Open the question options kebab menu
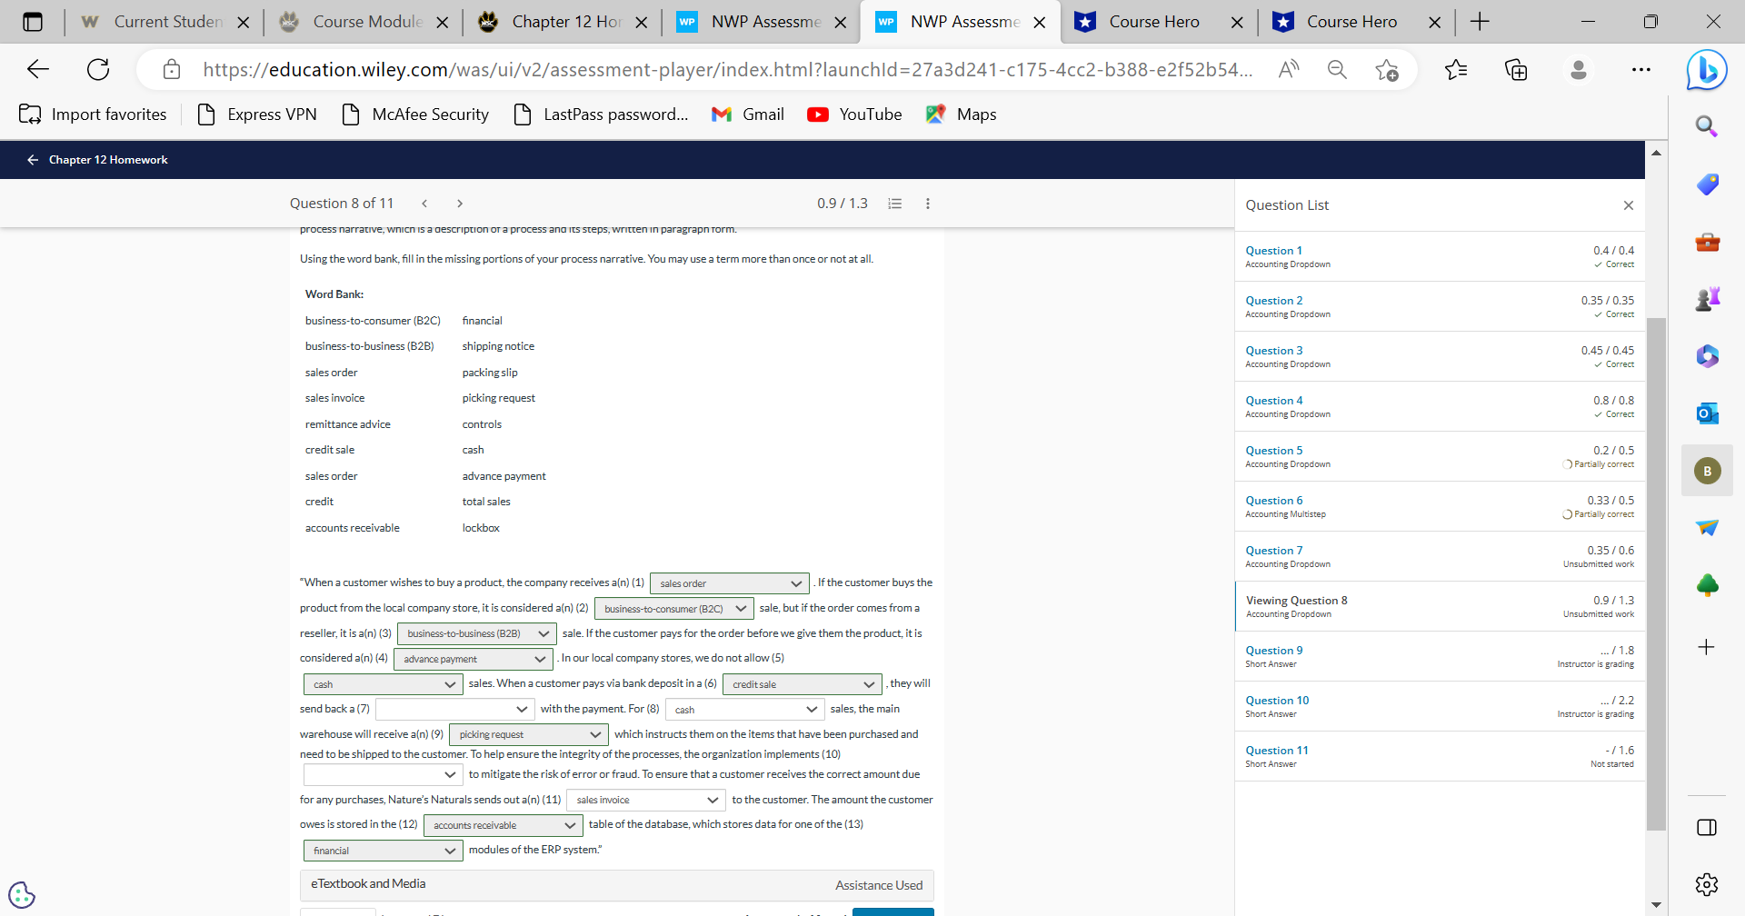Image resolution: width=1745 pixels, height=916 pixels. point(928,204)
